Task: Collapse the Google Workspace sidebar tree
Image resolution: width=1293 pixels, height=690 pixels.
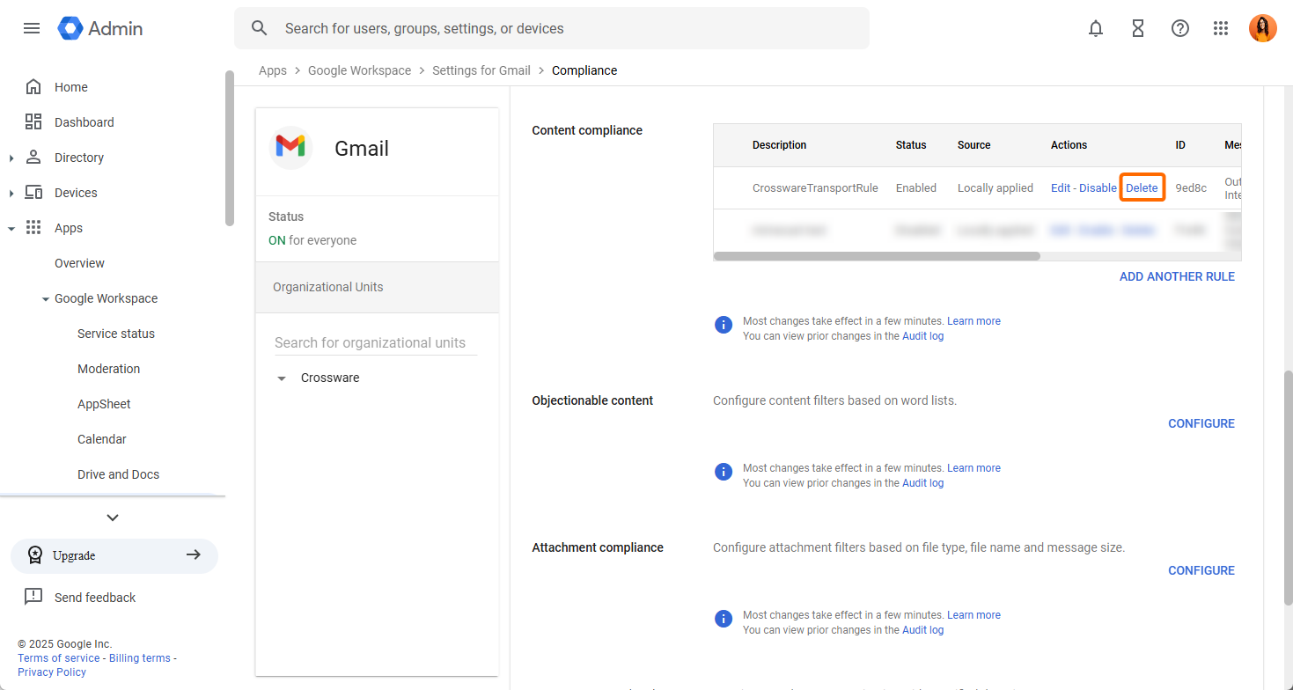Action: [46, 299]
